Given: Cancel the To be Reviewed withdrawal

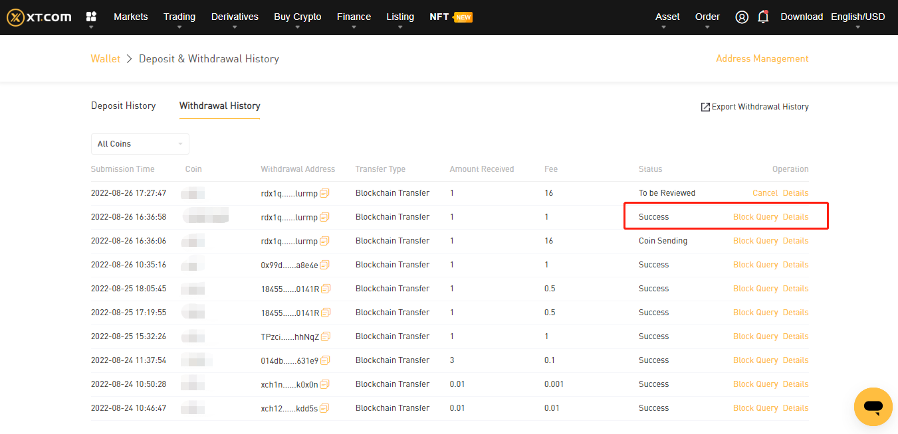Looking at the screenshot, I should pyautogui.click(x=764, y=193).
